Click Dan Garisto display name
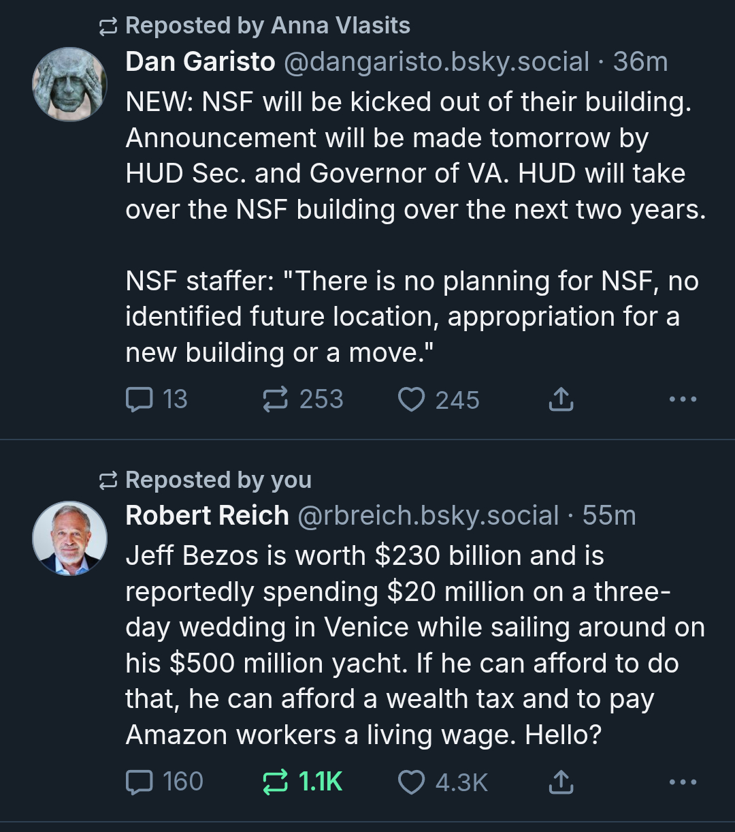 [x=200, y=62]
